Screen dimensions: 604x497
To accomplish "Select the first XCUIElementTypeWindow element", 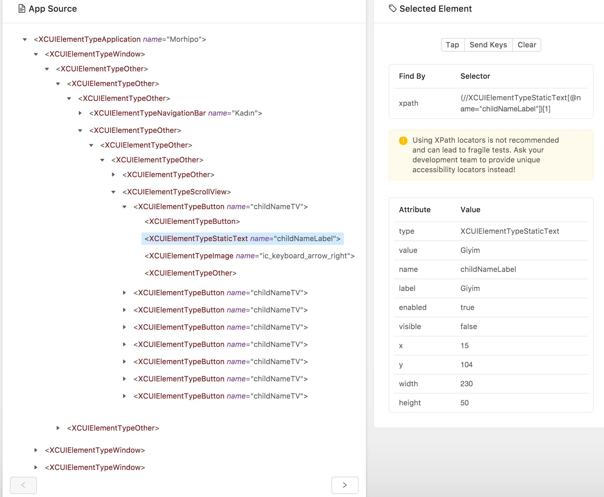I will coord(95,54).
